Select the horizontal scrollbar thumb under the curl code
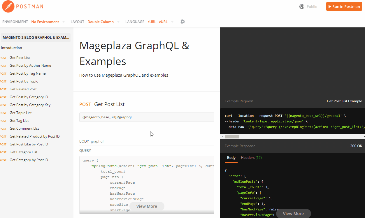The image size is (365, 218). tap(232, 136)
